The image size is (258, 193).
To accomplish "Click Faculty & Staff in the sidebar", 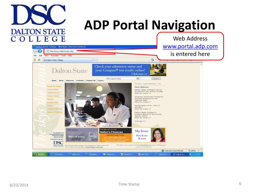I will coord(52,103).
